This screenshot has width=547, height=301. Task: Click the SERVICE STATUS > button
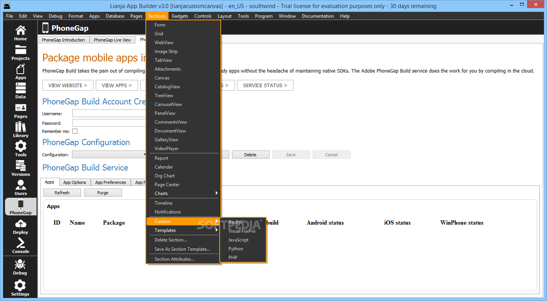pos(265,86)
